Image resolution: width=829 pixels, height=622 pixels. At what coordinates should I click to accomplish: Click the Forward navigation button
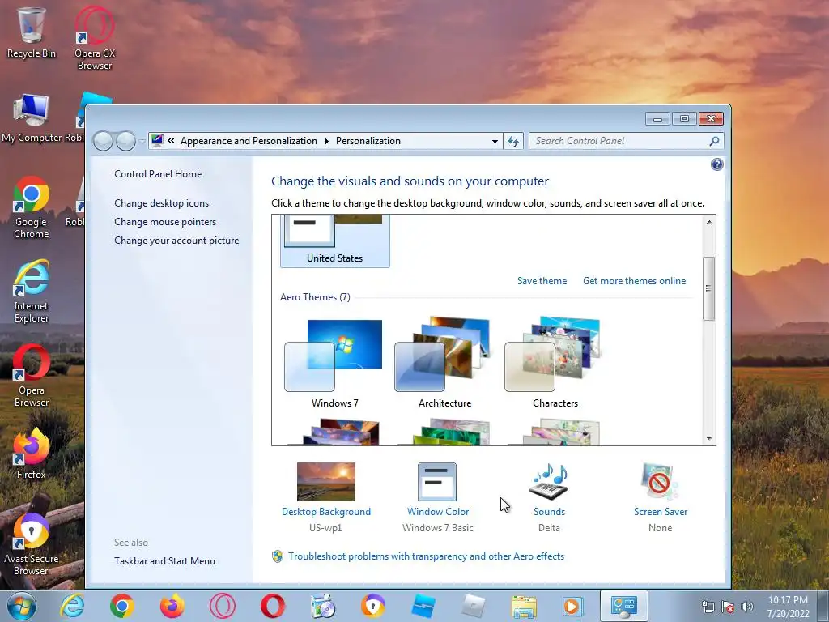125,141
